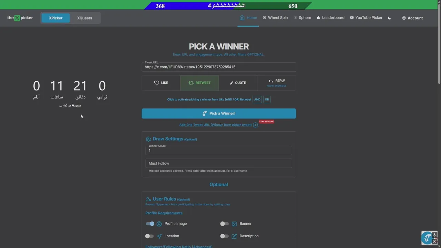Viewport: 441px width, 248px height.
Task: Select the Like engagement option
Action: pos(161,83)
